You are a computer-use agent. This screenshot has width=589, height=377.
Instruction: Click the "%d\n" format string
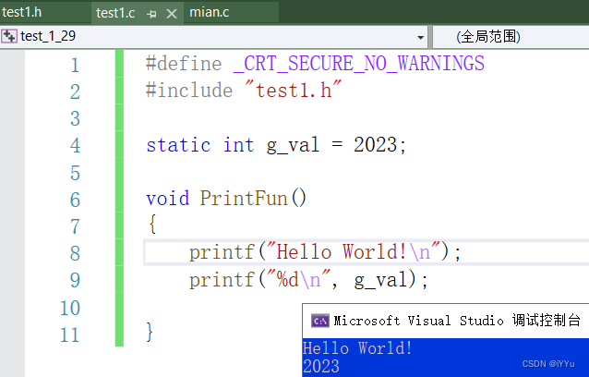point(298,280)
